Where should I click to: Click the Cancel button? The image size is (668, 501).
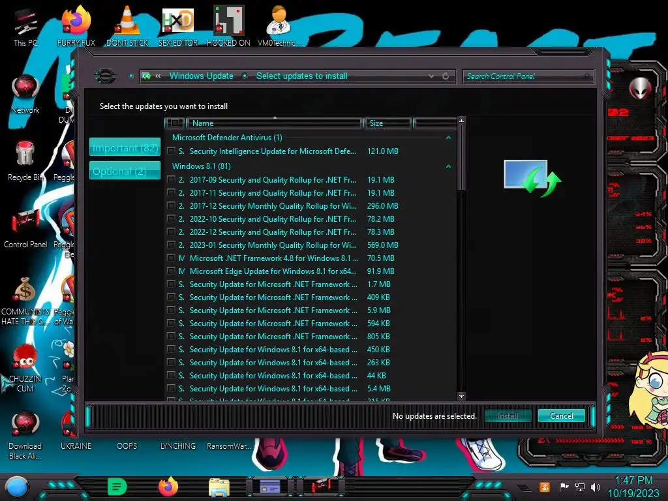[x=562, y=416]
